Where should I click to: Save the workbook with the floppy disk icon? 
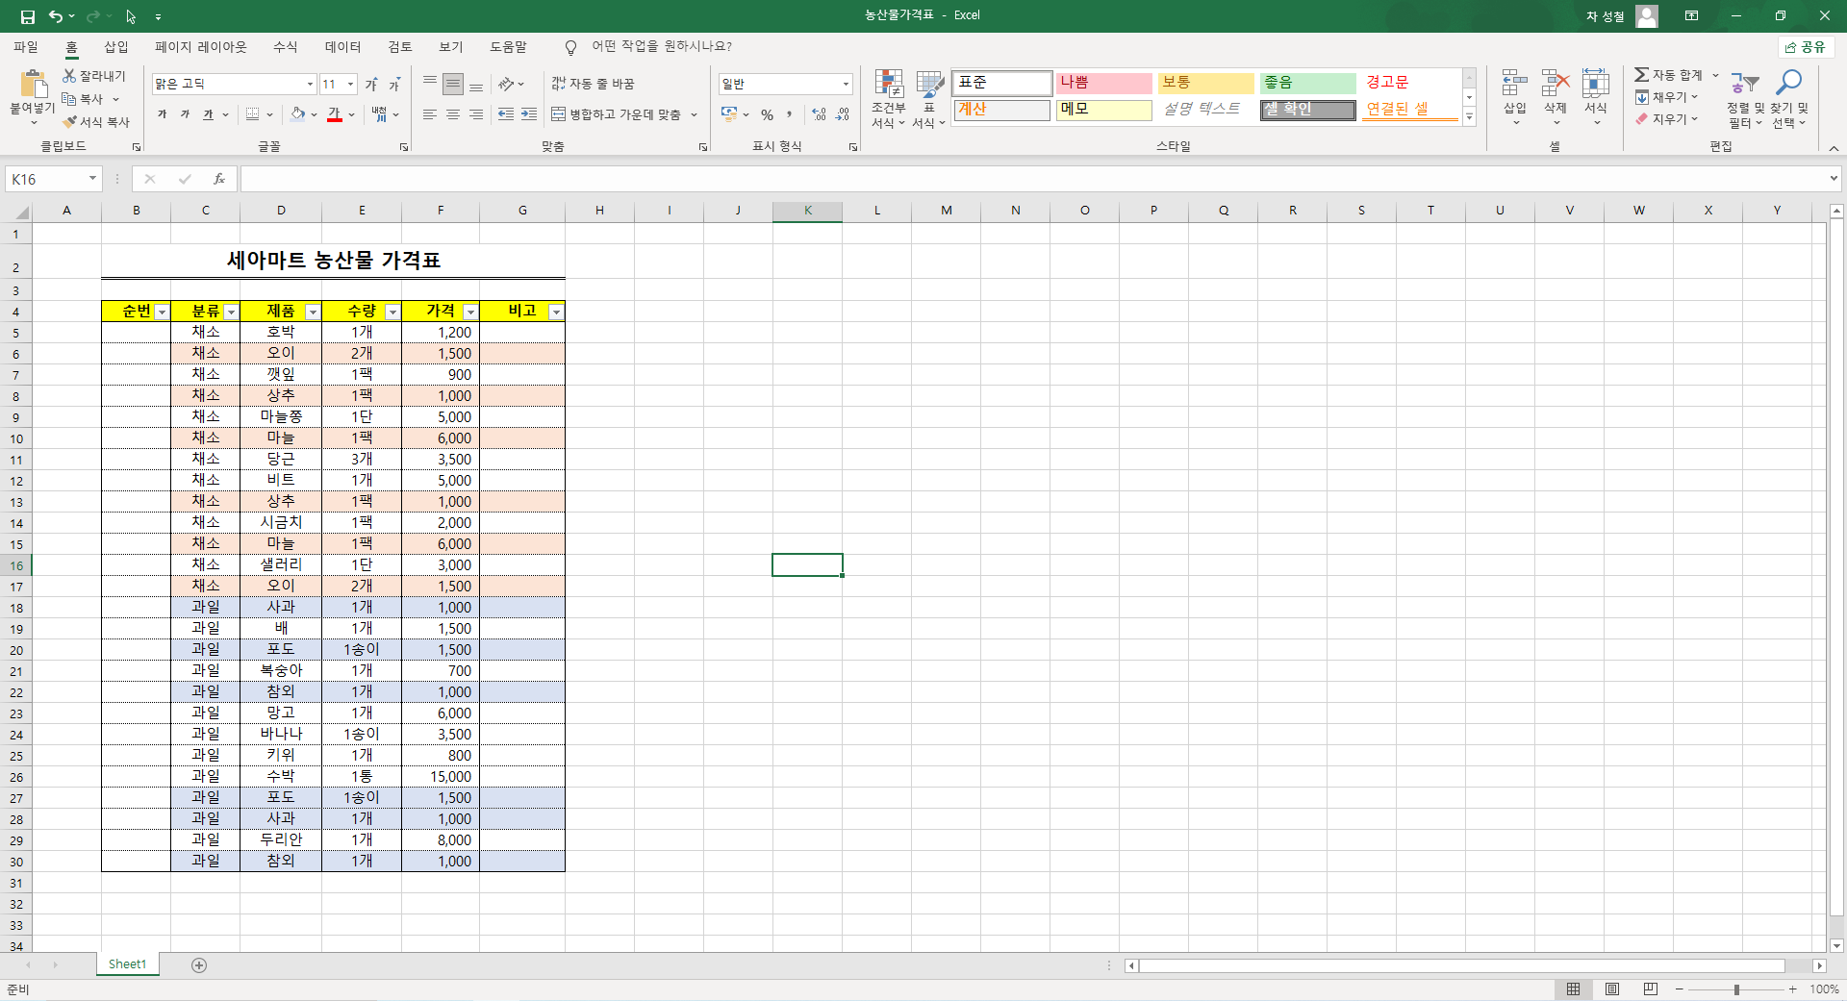27,16
